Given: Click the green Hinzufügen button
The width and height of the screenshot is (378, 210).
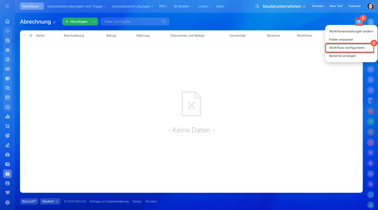Looking at the screenshot, I should [x=76, y=22].
